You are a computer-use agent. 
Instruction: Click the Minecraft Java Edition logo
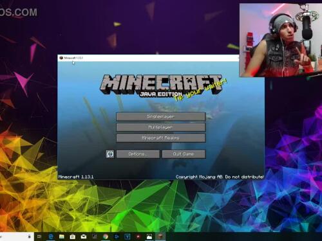coord(161,86)
